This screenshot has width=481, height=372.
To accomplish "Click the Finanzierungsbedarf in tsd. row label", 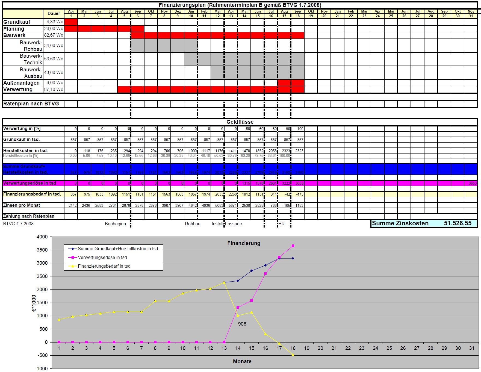I will click(x=32, y=194).
